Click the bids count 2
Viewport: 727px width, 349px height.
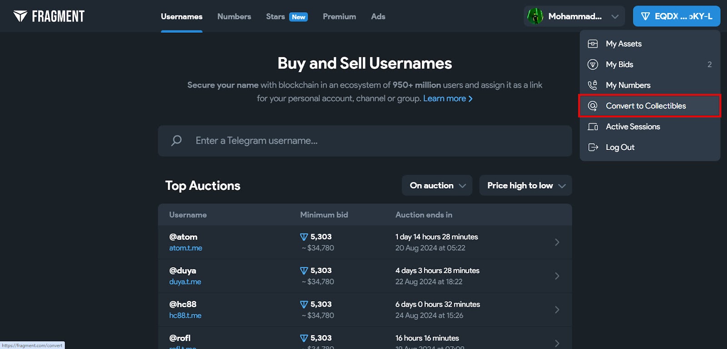pos(710,65)
